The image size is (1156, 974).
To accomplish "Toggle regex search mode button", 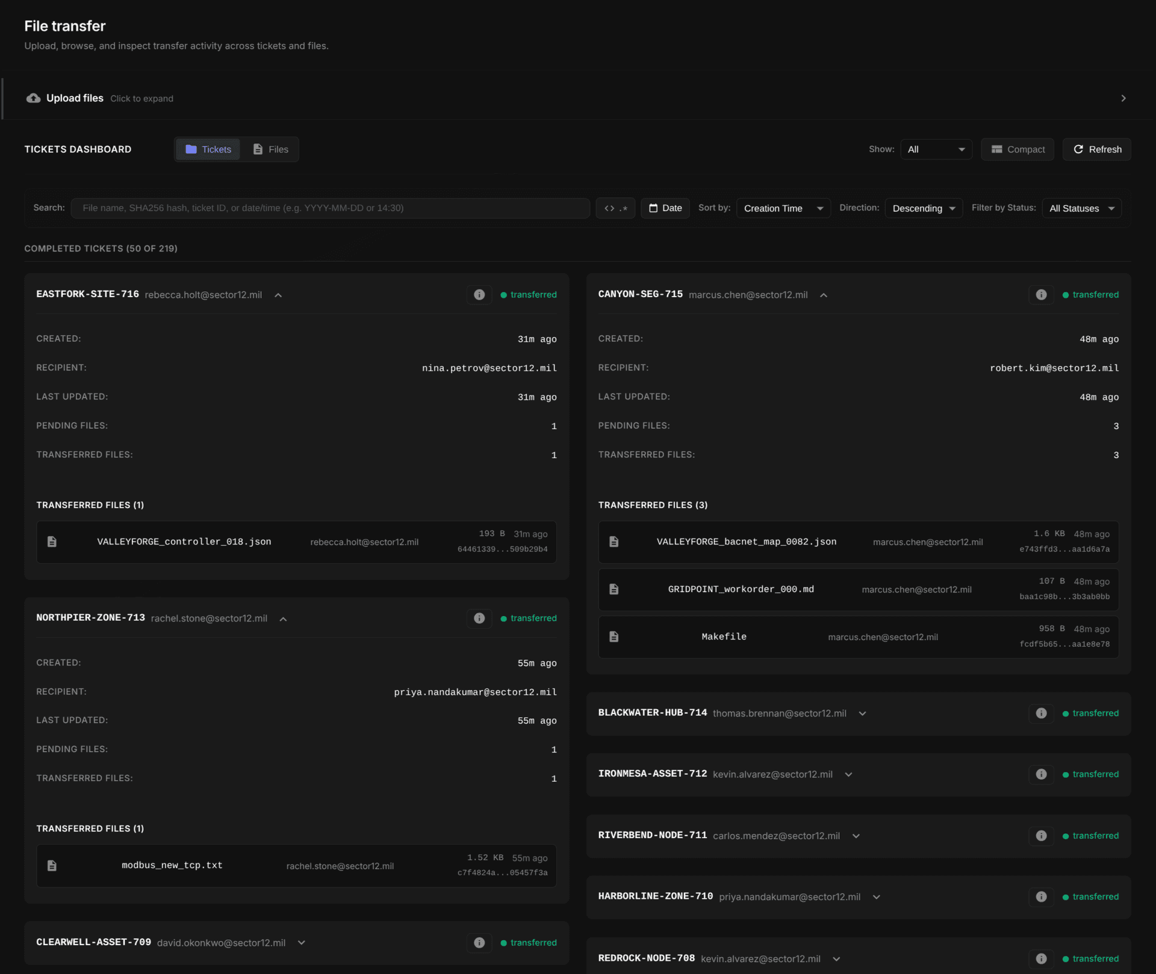I will (615, 208).
